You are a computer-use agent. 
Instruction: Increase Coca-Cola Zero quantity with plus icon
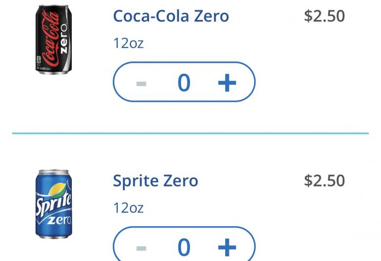(227, 83)
